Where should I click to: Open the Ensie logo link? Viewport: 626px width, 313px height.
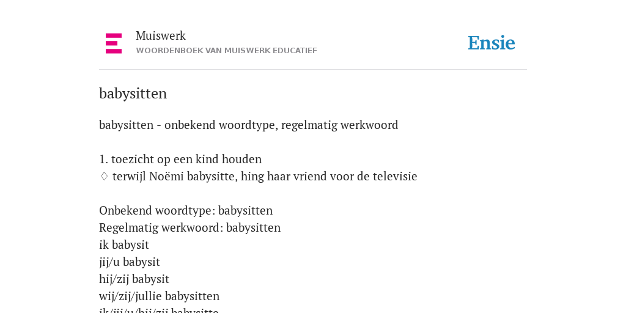tap(492, 43)
